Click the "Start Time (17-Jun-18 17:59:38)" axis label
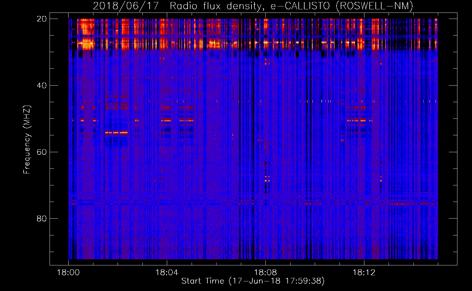This screenshot has width=472, height=291. coord(253,281)
